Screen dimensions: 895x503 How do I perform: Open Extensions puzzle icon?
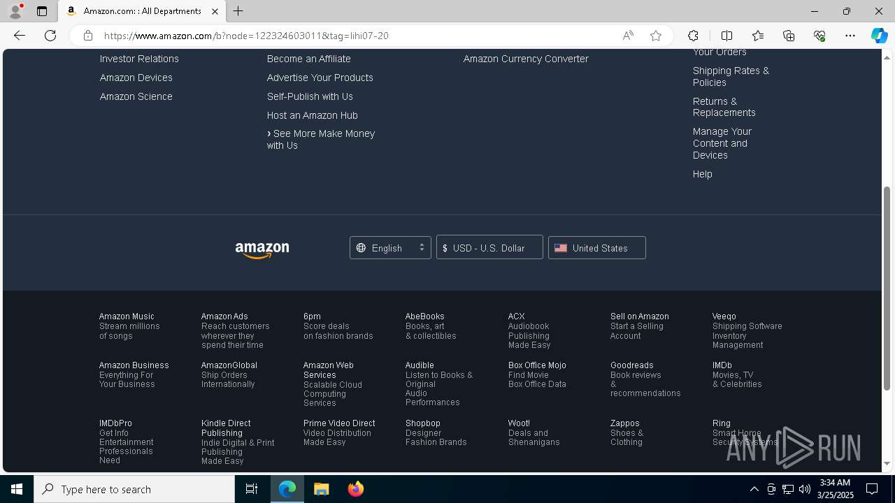pyautogui.click(x=693, y=36)
